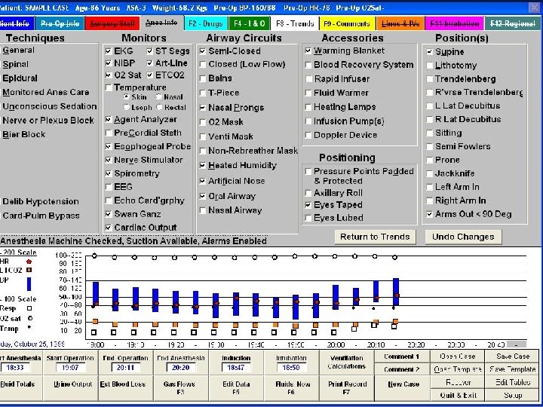Enable the O2 Mask checkbox
Viewport: 543px width, 407px height.
click(x=203, y=122)
